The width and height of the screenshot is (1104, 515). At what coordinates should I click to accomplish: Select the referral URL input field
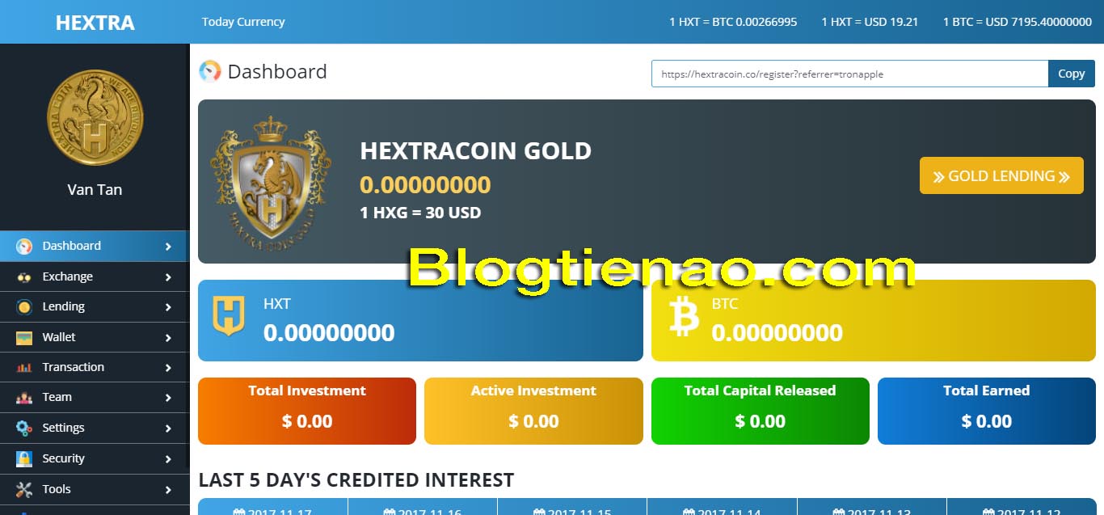point(850,74)
